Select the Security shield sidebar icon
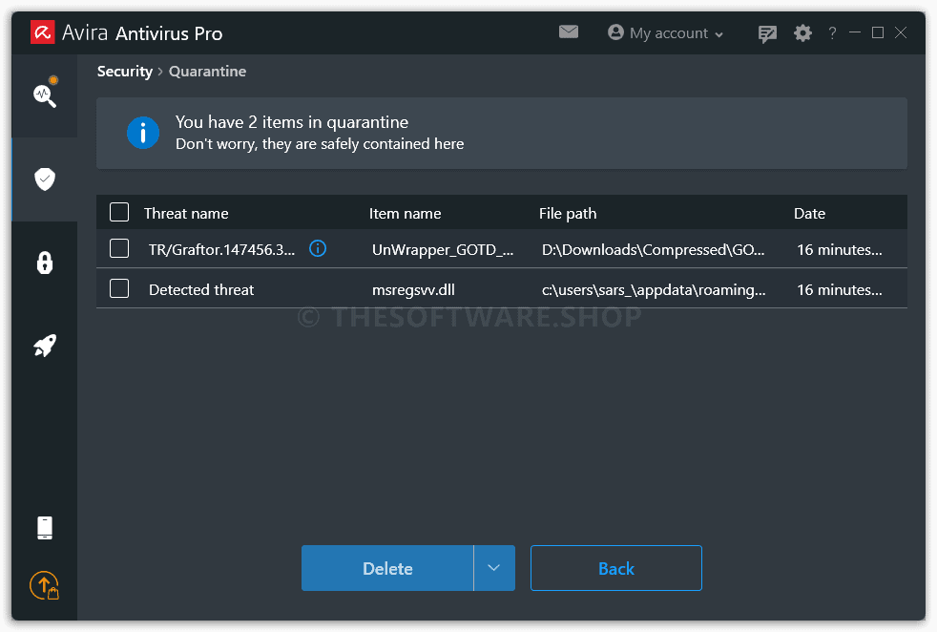 (x=45, y=179)
